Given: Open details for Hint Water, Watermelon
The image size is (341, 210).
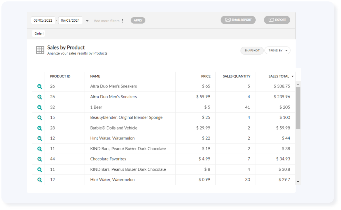Looking at the screenshot, I should [39, 138].
